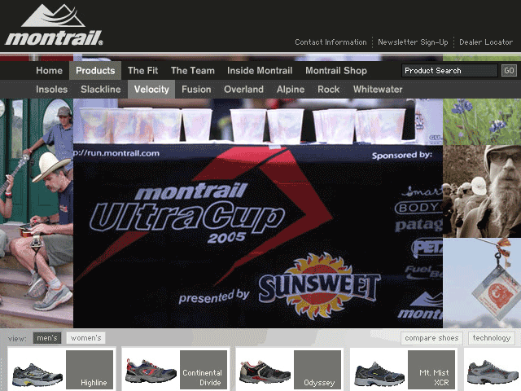The width and height of the screenshot is (521, 391).
Task: Open the Home menu item
Action: [49, 71]
